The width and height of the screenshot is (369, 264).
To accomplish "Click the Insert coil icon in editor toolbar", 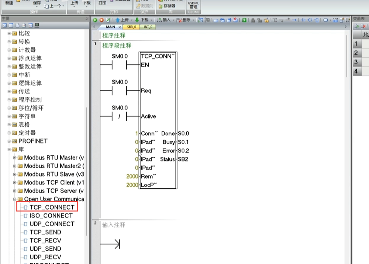I will 310,20.
